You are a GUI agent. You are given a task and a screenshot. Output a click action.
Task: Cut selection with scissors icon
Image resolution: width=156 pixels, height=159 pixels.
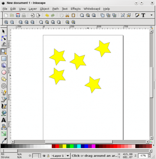(x=67, y=15)
